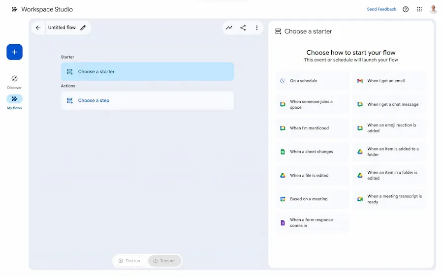Open activity chart icon in toolbar
The height and width of the screenshot is (277, 443).
click(x=229, y=28)
